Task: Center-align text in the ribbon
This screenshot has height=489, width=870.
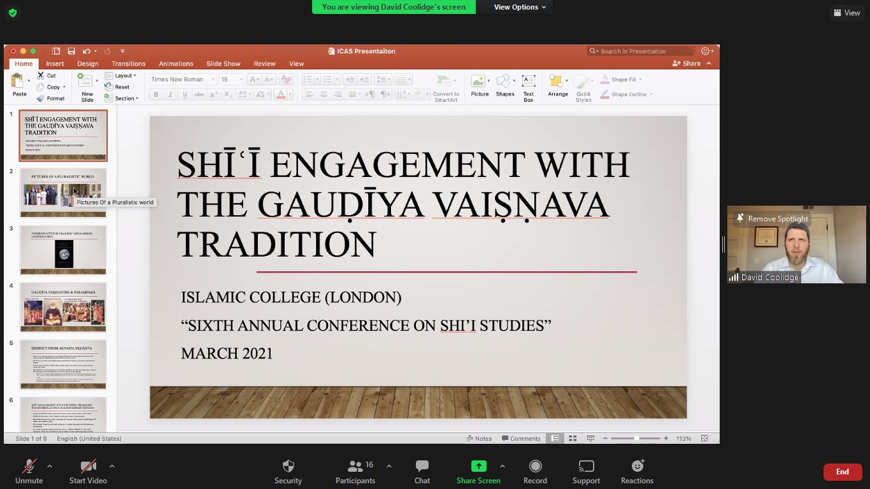Action: [324, 94]
